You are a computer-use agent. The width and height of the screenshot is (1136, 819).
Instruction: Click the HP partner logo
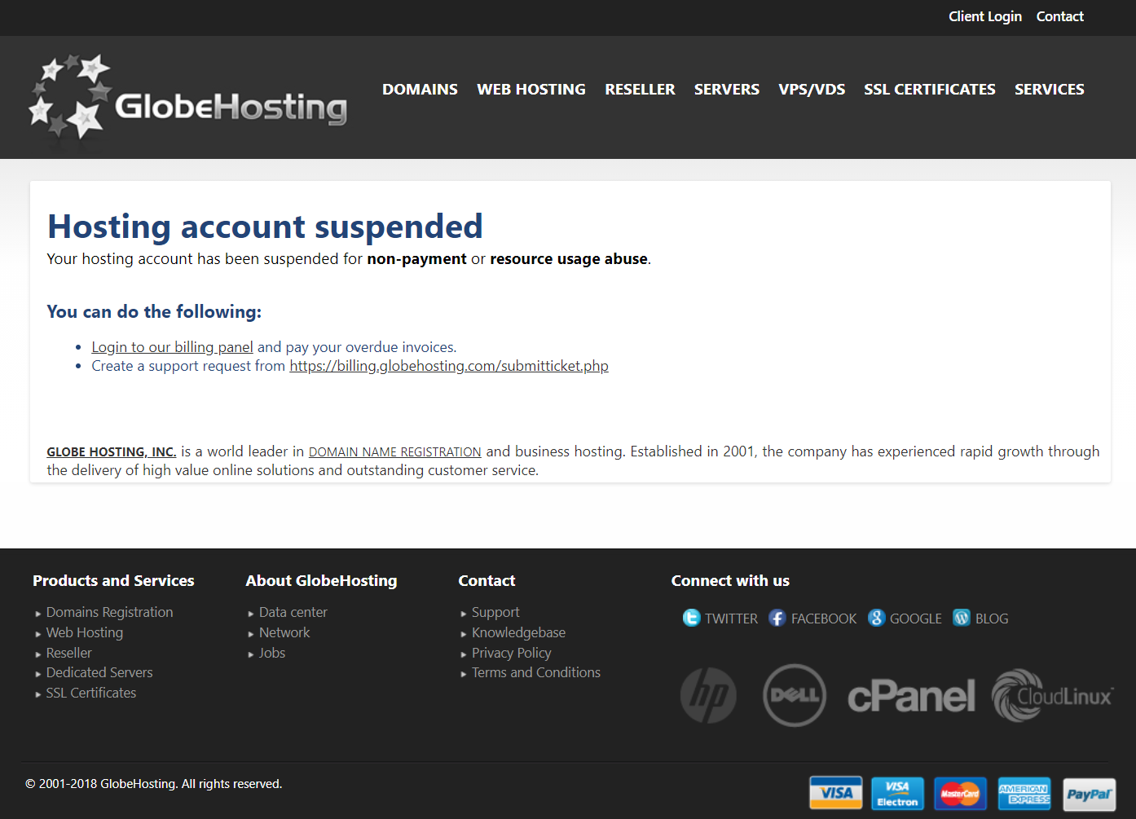pyautogui.click(x=708, y=695)
